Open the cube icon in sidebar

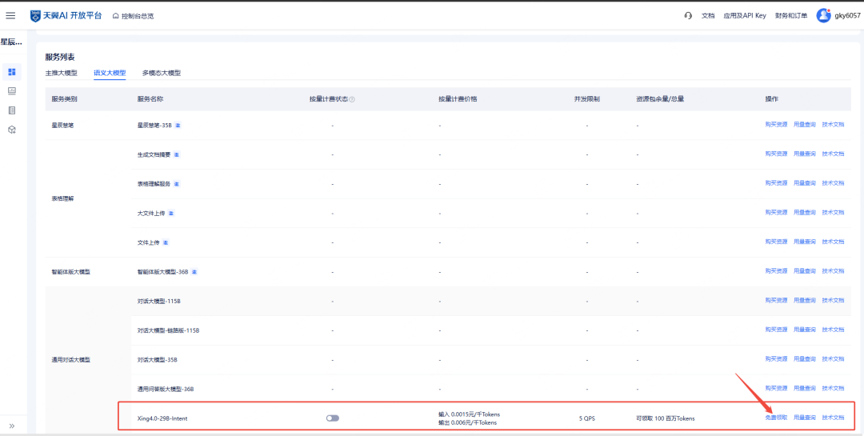12,130
